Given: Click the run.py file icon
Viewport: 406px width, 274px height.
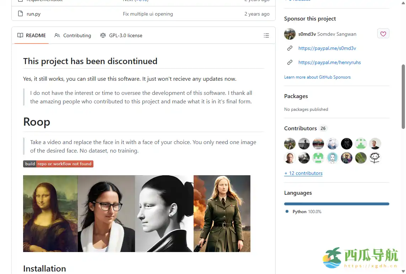Looking at the screenshot, I should pos(21,14).
